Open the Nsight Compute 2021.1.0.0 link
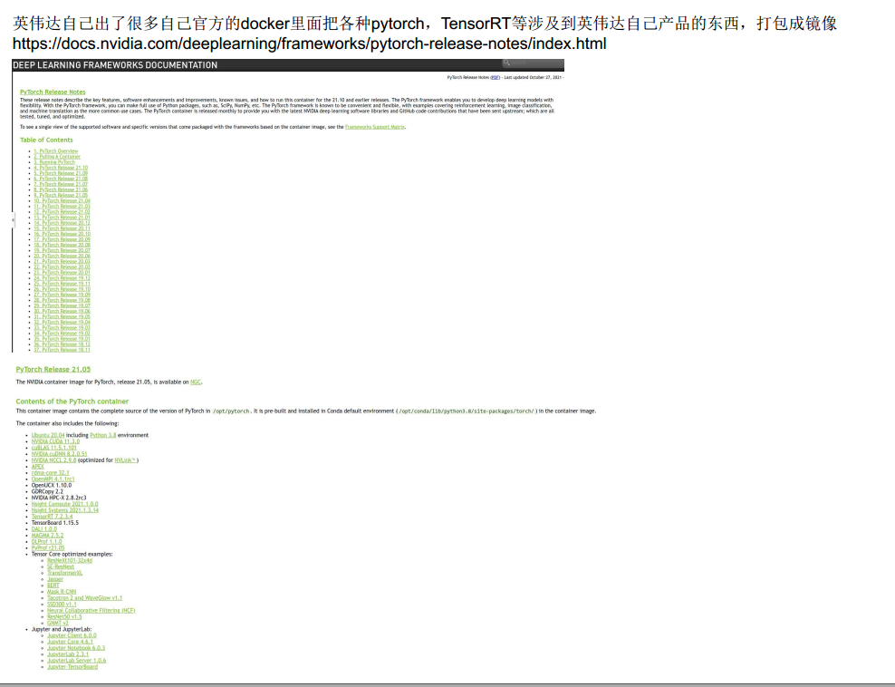Image resolution: width=895 pixels, height=687 pixels. [64, 504]
